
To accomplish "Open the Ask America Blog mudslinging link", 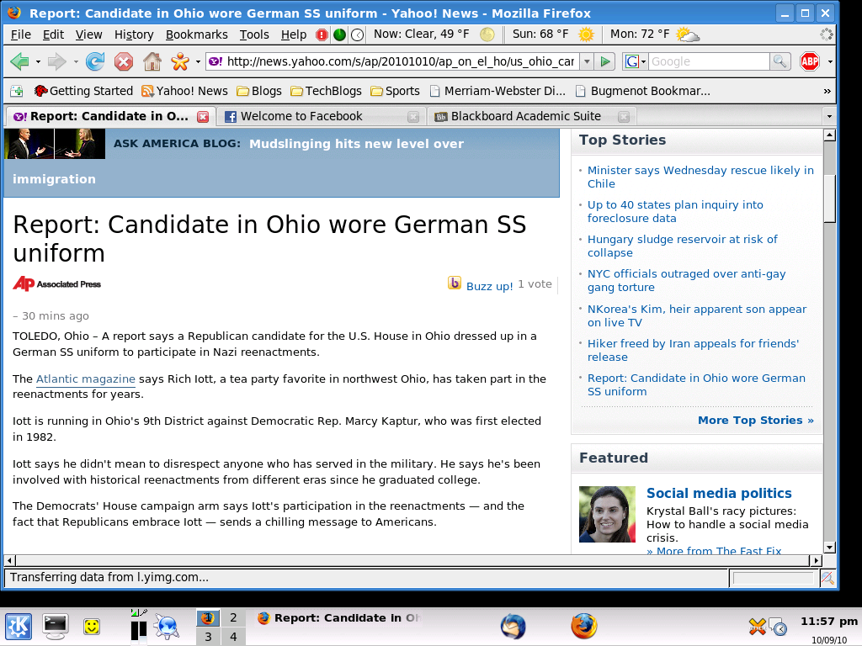I will coord(238,161).
